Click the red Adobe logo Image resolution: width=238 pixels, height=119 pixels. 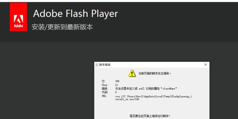coord(18,17)
